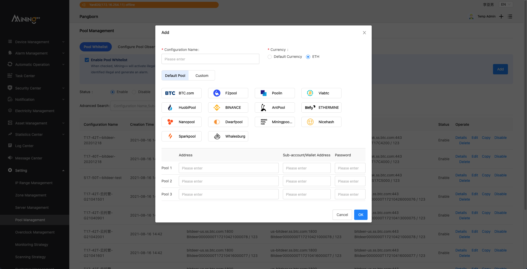Screen dimensions: 527x269
Task: Click the Device Management sidebar icon
Action: coord(10,42)
